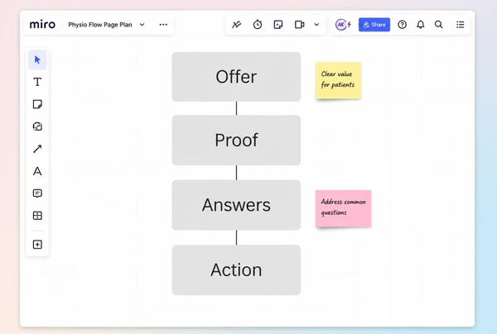Select the Comment tool

click(37, 193)
